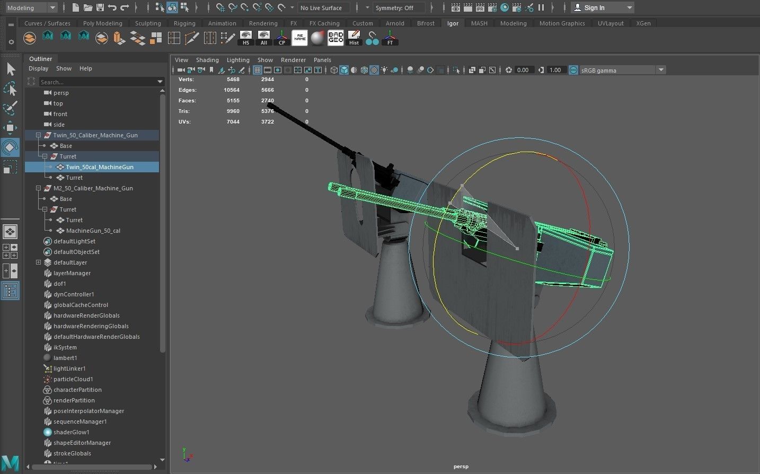Open the Modeling menu set dropdown
Screen dimensions: 760x474
tap(31, 7)
